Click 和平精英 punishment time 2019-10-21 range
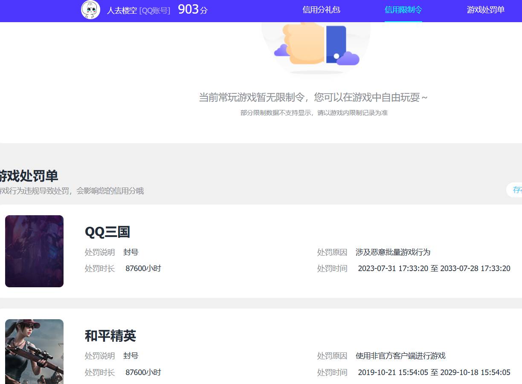Image resolution: width=522 pixels, height=384 pixels. 434,372
